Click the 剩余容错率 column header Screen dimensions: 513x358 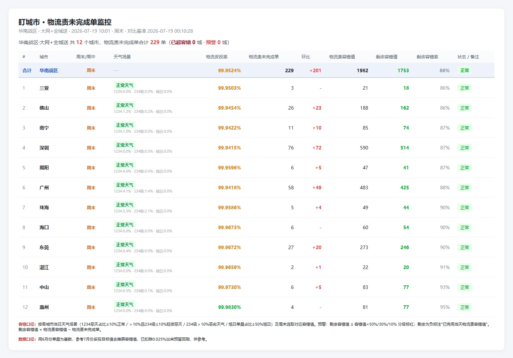427,57
